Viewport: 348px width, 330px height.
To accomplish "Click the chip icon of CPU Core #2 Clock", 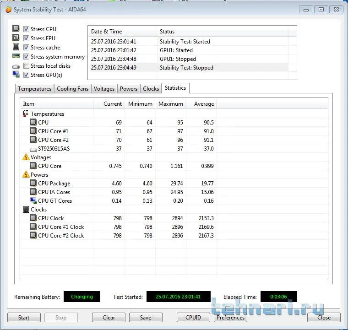I will pyautogui.click(x=33, y=235).
